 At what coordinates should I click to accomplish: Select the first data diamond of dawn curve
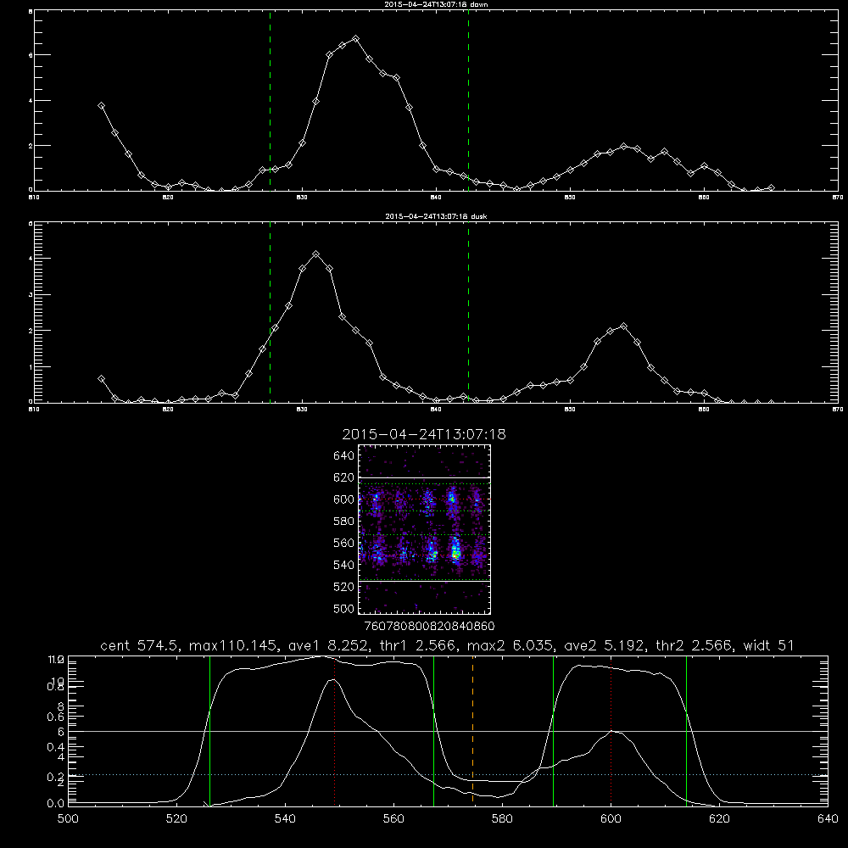tap(101, 106)
